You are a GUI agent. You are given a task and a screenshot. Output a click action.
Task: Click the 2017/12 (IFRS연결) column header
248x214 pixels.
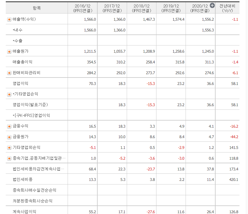coord(112,8)
